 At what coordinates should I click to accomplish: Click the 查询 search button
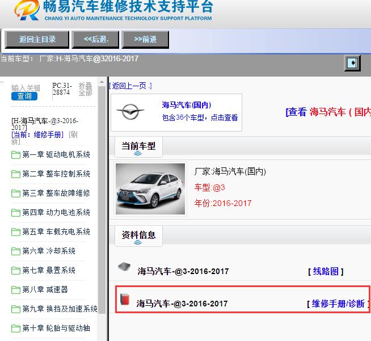point(24,96)
